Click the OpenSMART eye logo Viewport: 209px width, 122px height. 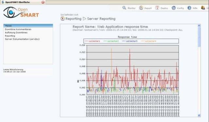[x=21, y=12]
